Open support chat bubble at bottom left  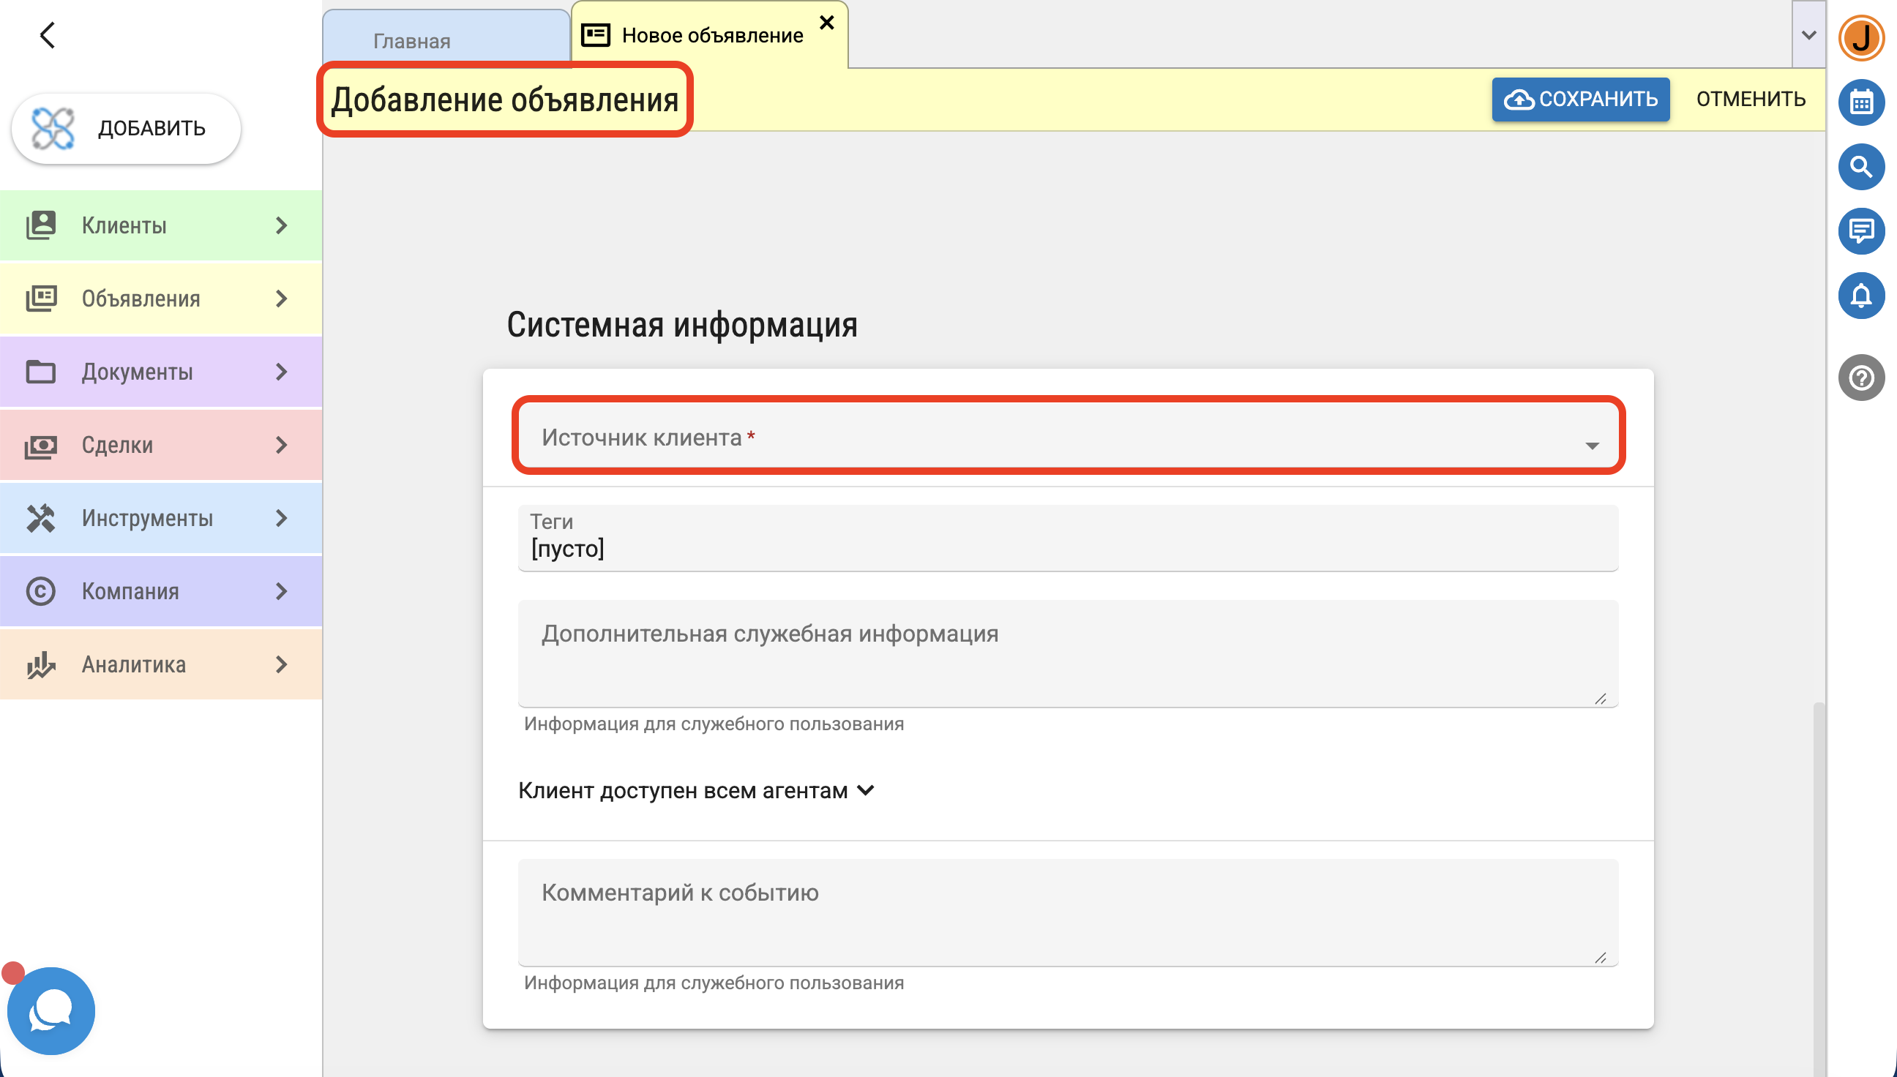point(50,1010)
